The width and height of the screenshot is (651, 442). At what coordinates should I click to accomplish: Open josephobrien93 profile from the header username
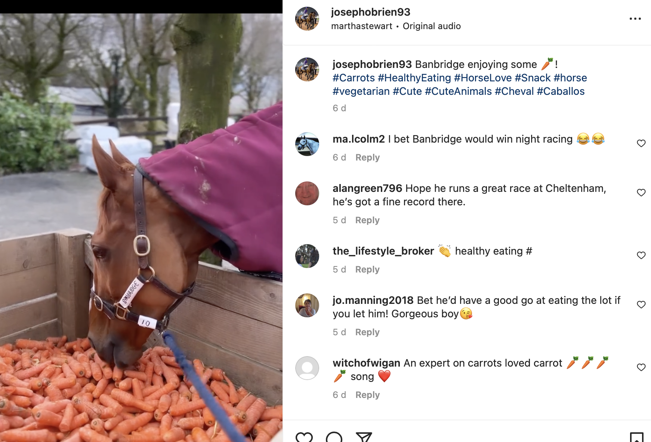click(370, 12)
